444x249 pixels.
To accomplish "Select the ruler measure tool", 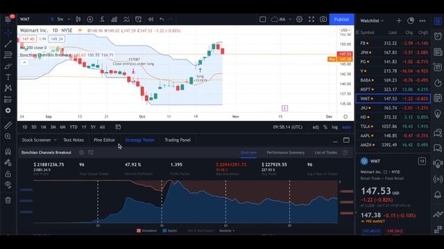I will [x=8, y=125].
